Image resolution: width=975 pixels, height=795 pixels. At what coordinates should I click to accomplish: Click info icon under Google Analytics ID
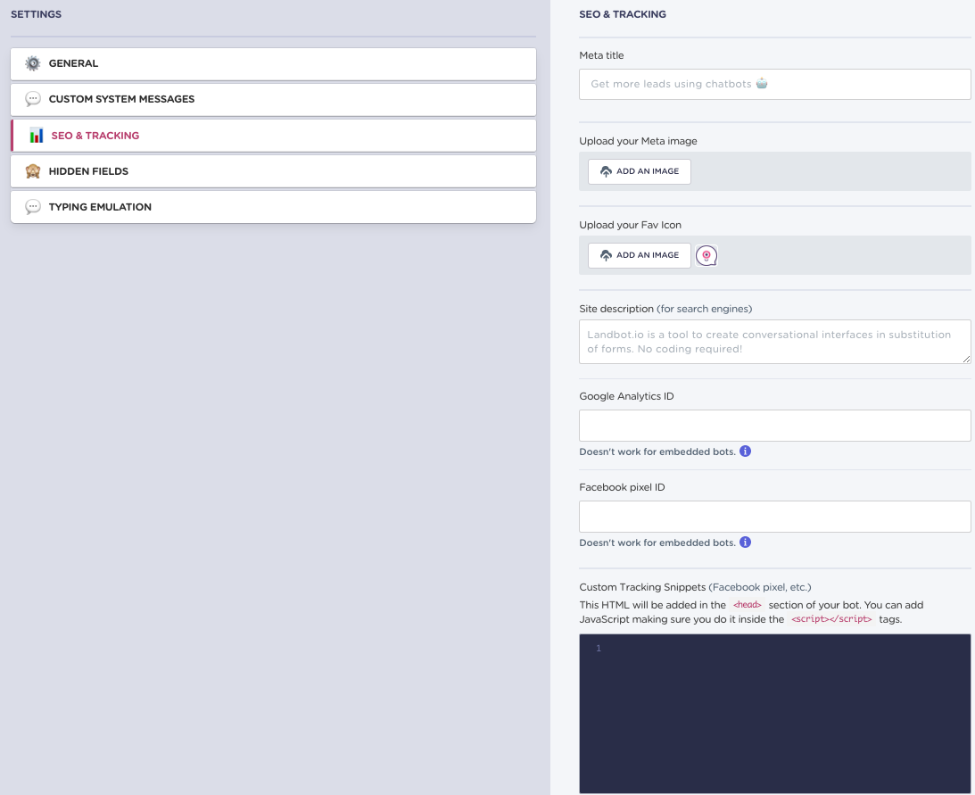[x=745, y=451]
